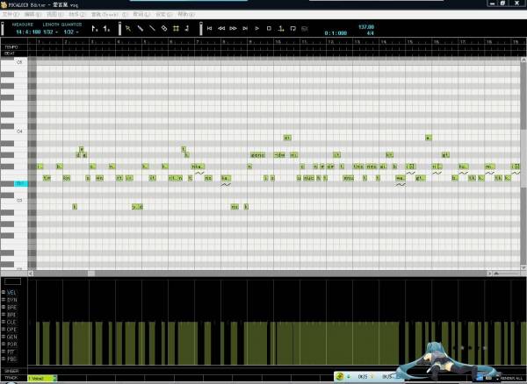The width and height of the screenshot is (527, 384).
Task: Click the auto-scroll marker icon
Action: coord(281,29)
